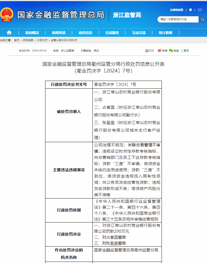Image resolution: width=207 pixels, height=263 pixels.
Task: Go to 在线服务 navigation item
Action: point(112,33)
